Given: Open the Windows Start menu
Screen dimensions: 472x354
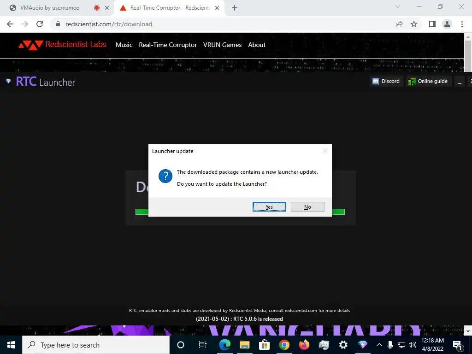Looking at the screenshot, I should 11,345.
